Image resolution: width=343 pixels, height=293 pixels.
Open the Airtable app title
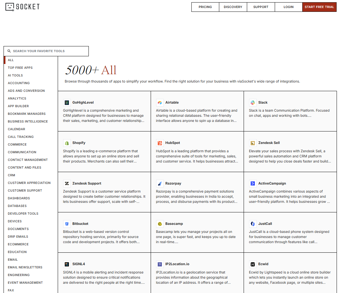[x=172, y=103]
